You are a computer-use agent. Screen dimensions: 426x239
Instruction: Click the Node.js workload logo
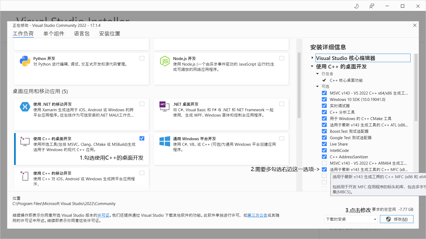[x=165, y=61]
